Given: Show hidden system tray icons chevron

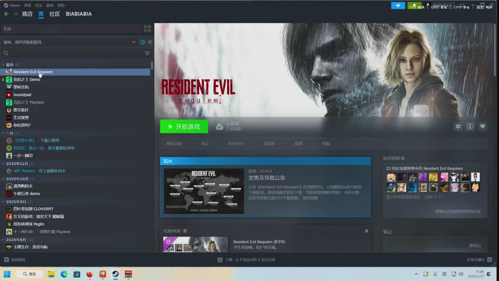Looking at the screenshot, I should click(416, 274).
